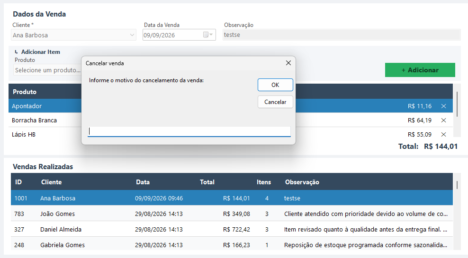468x258 pixels.
Task: Click the R$ 11,16 price cell
Action: [x=419, y=106]
